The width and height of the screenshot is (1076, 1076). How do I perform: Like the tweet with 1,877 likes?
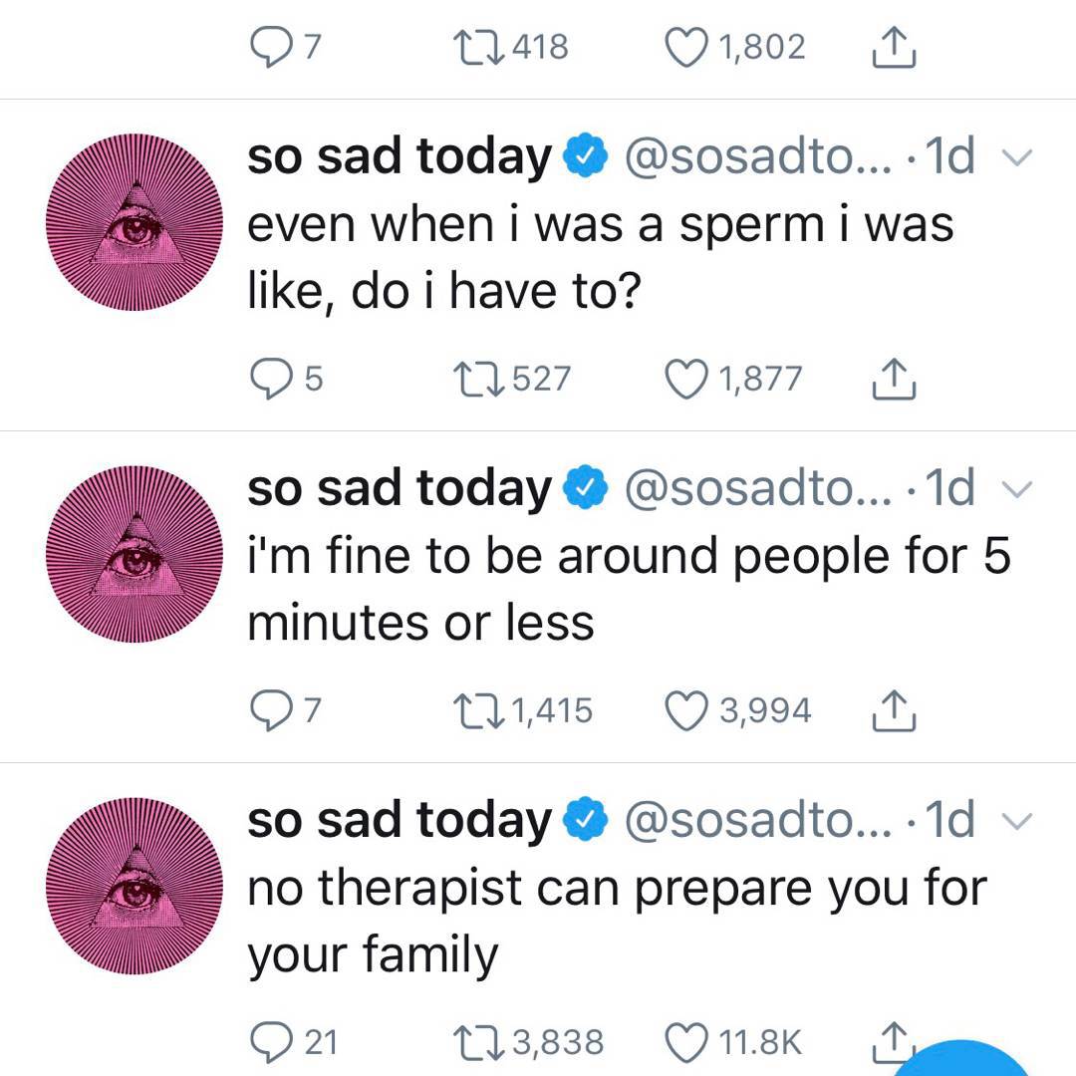[x=685, y=379]
